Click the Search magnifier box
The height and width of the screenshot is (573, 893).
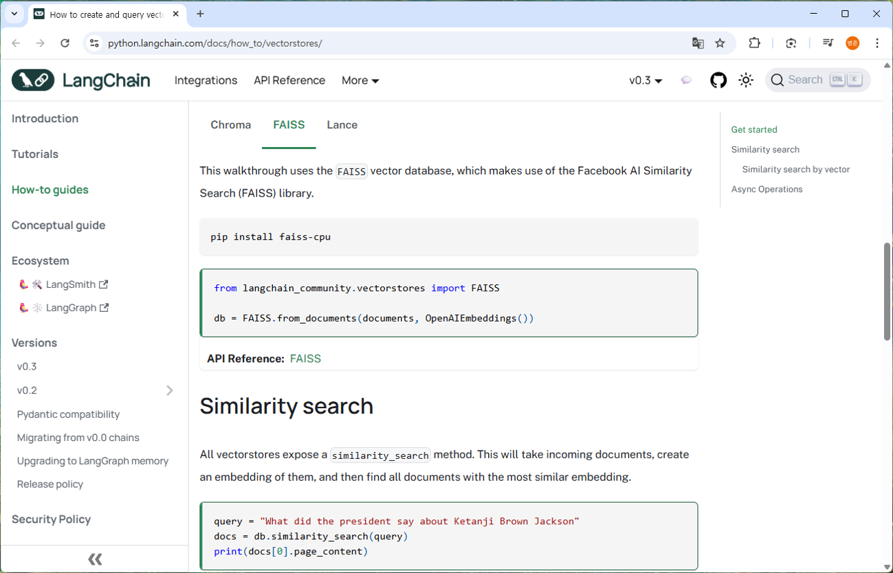tap(817, 80)
